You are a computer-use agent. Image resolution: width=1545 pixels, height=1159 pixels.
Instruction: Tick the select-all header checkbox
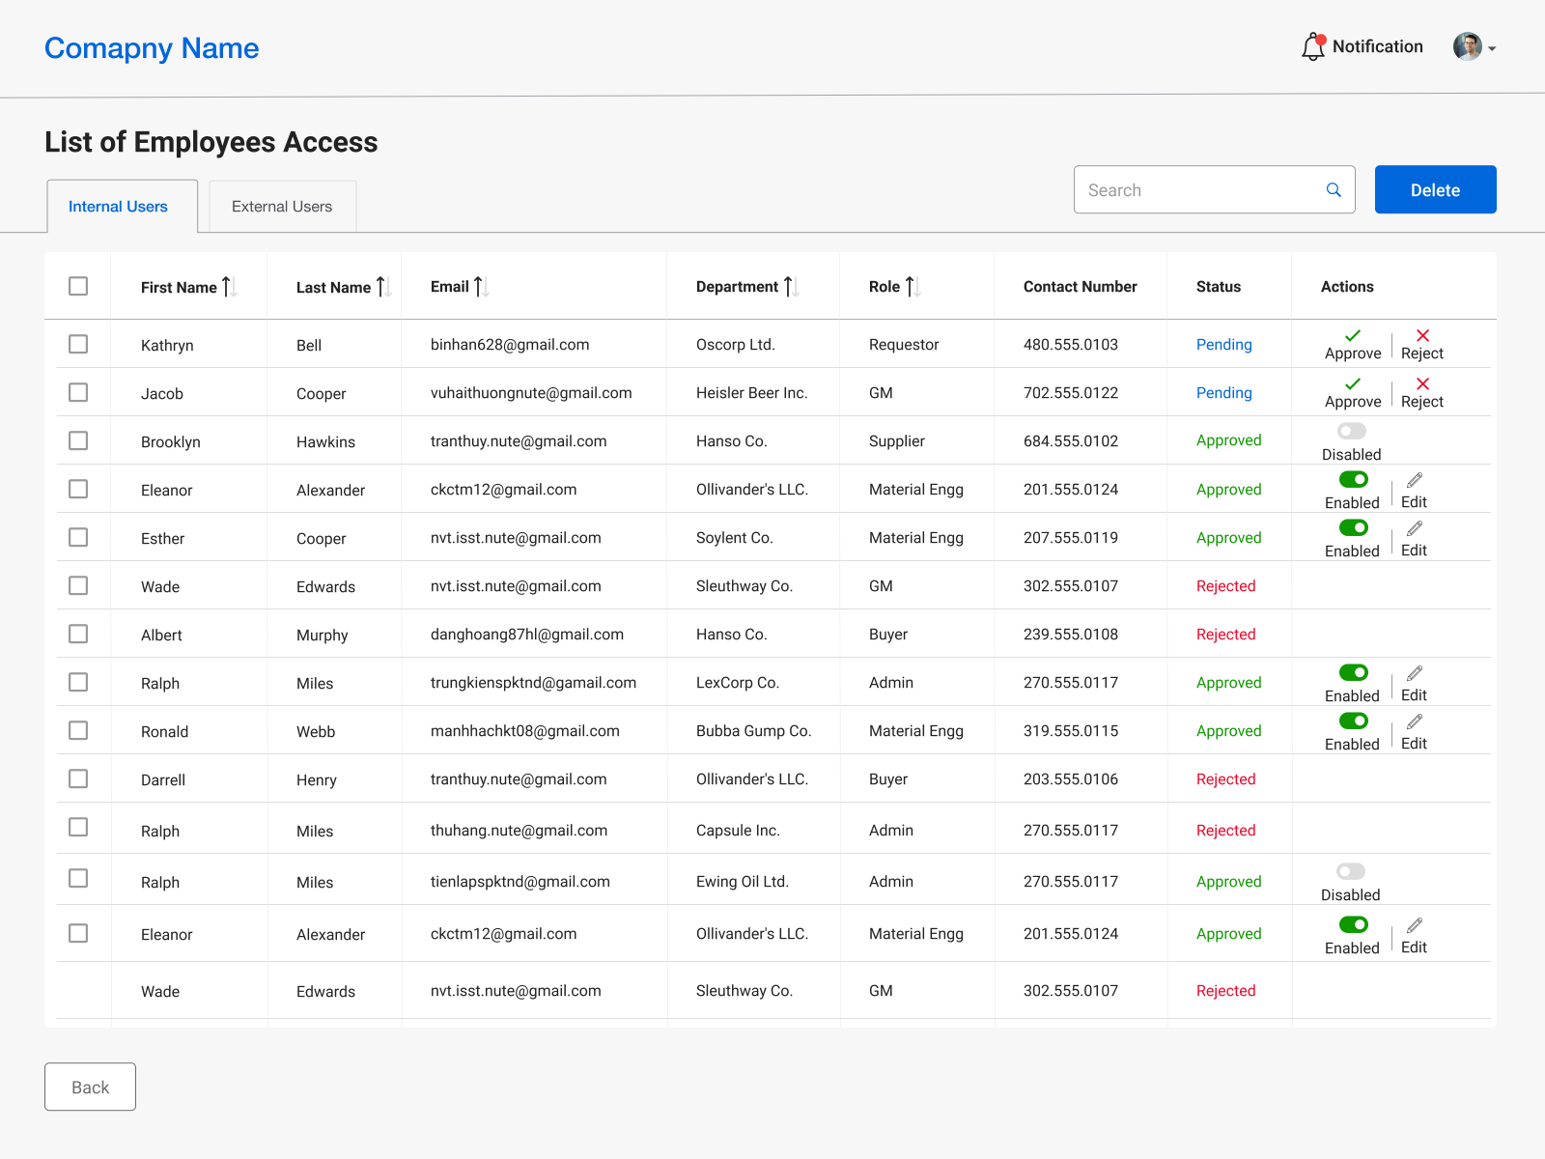point(78,286)
